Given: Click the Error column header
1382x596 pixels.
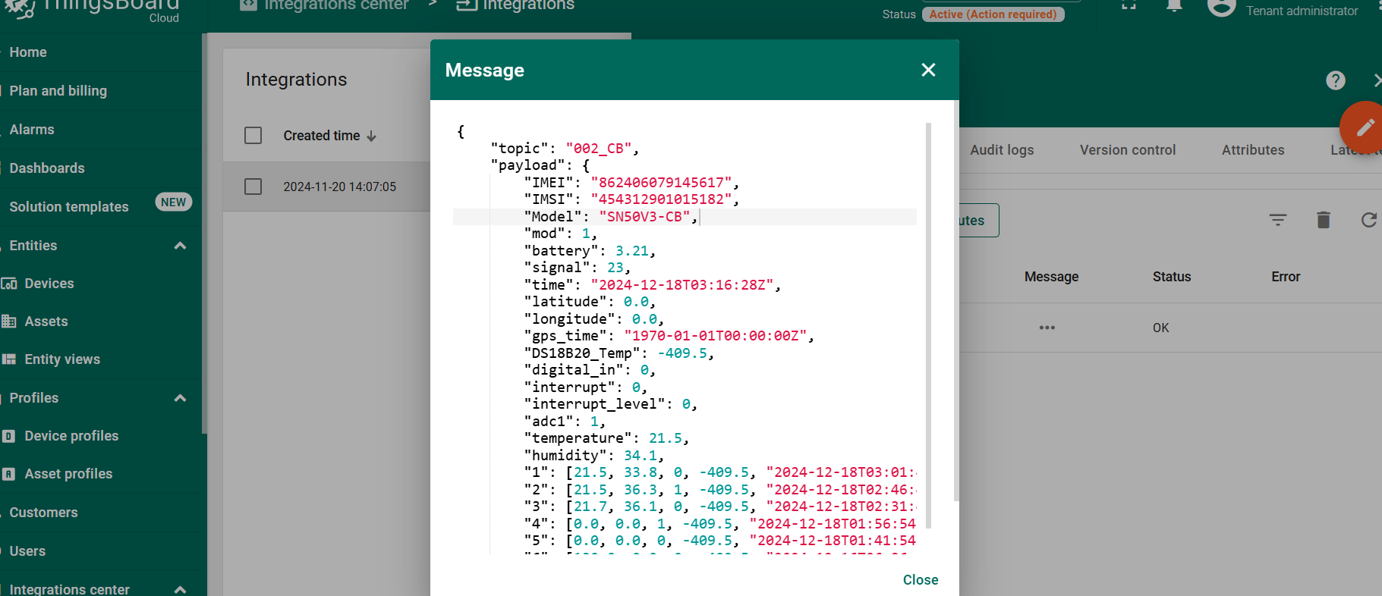Looking at the screenshot, I should (x=1286, y=277).
